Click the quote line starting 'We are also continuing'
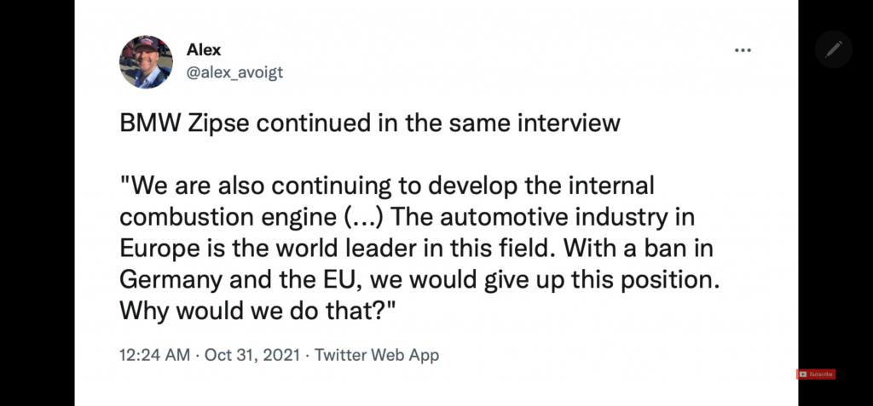The image size is (873, 406). click(386, 186)
